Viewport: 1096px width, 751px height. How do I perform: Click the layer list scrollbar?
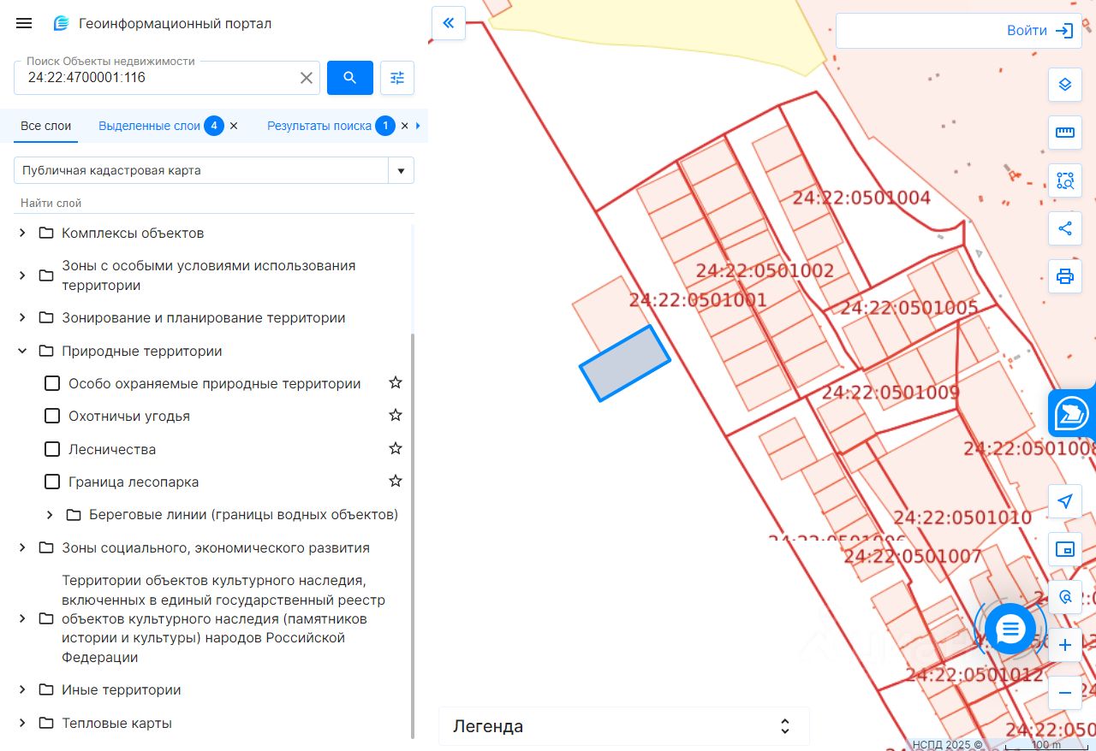coord(413,535)
